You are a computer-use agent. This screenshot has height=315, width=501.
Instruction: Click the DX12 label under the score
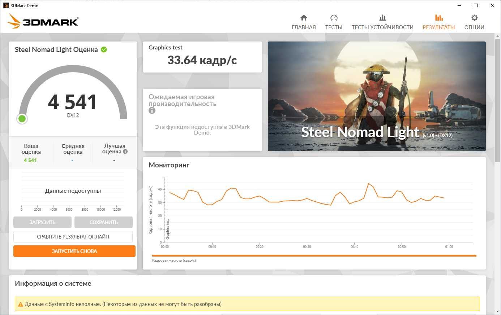point(73,115)
